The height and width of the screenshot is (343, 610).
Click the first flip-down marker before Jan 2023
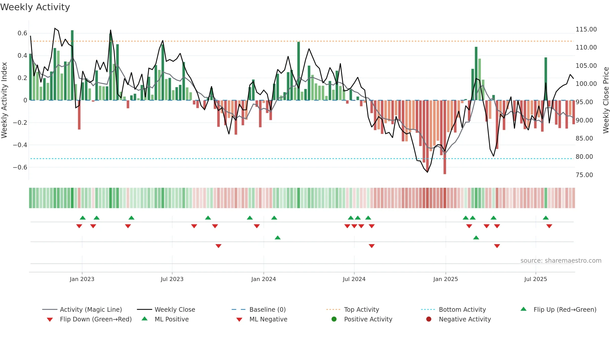click(x=79, y=226)
